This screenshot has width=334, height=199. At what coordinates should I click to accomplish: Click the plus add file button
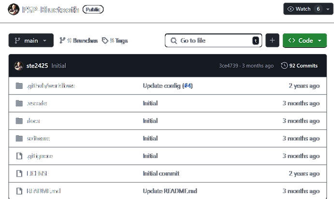[272, 41]
